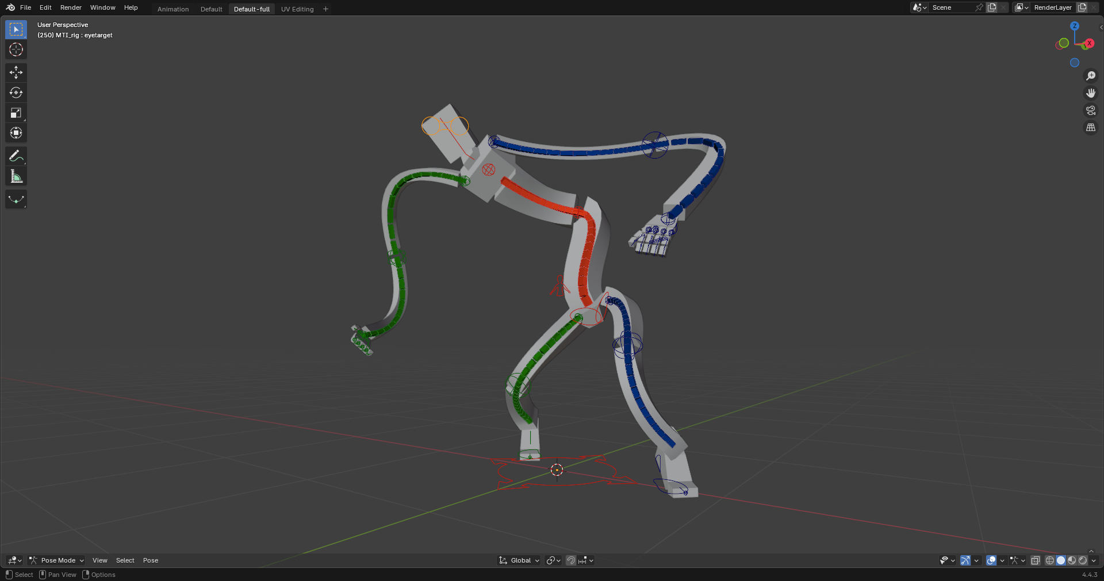Screen dimensions: 1104x581
Task: Select the Measure tool
Action: click(x=16, y=176)
